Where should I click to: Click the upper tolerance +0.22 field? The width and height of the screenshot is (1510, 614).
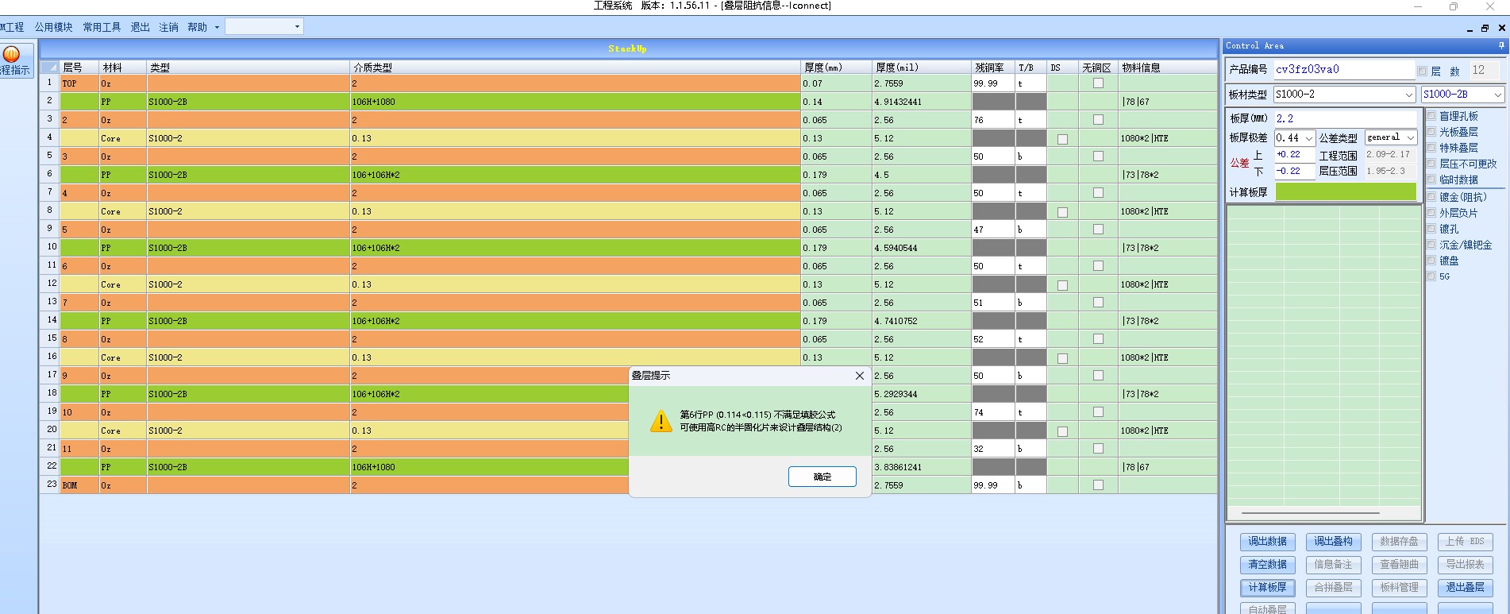point(1295,155)
